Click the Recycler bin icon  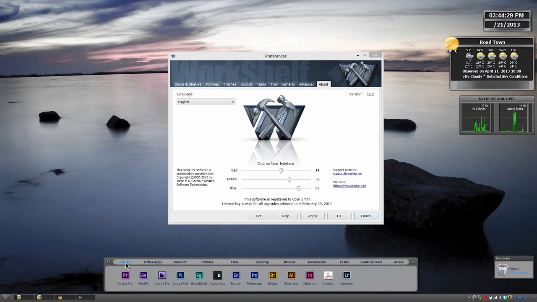tap(502, 270)
